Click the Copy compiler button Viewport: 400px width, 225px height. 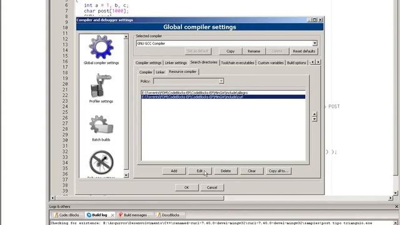[231, 51]
